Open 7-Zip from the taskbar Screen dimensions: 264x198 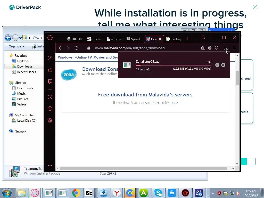pyautogui.click(x=89, y=193)
